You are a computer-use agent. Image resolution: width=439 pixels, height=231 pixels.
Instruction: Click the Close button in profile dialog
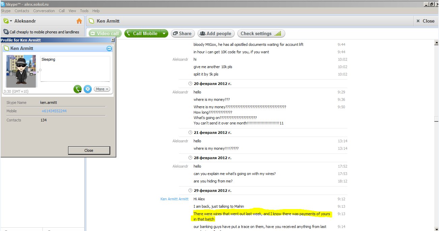coord(89,150)
